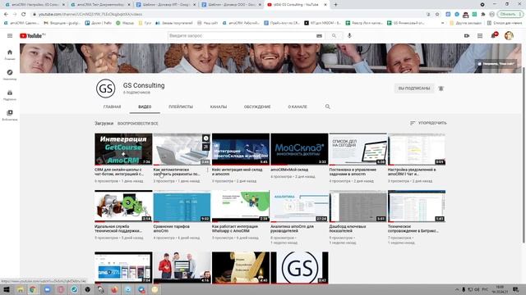The image size is (526, 295).
Task: Open the УПОРЯДОЧИТЬ sort dropdown
Action: pyautogui.click(x=428, y=123)
